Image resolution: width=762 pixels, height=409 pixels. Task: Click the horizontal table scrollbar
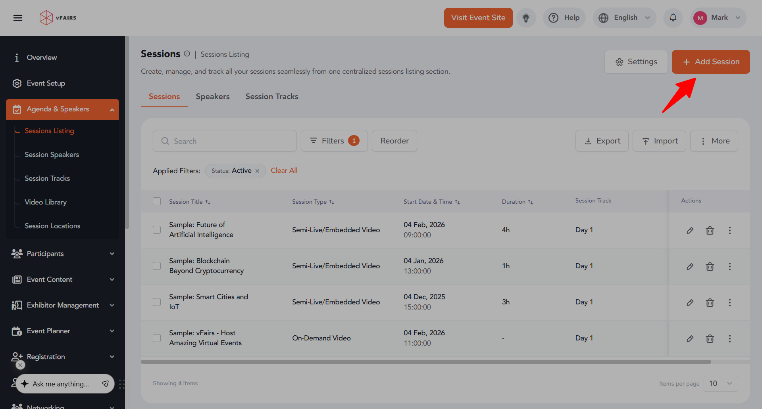pyautogui.click(x=425, y=362)
